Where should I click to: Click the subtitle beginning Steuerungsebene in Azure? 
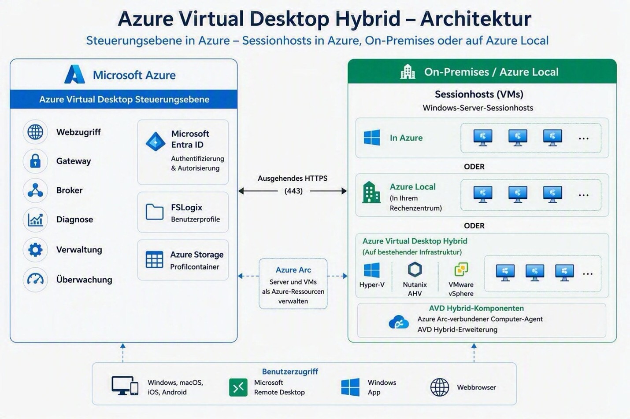tap(317, 40)
